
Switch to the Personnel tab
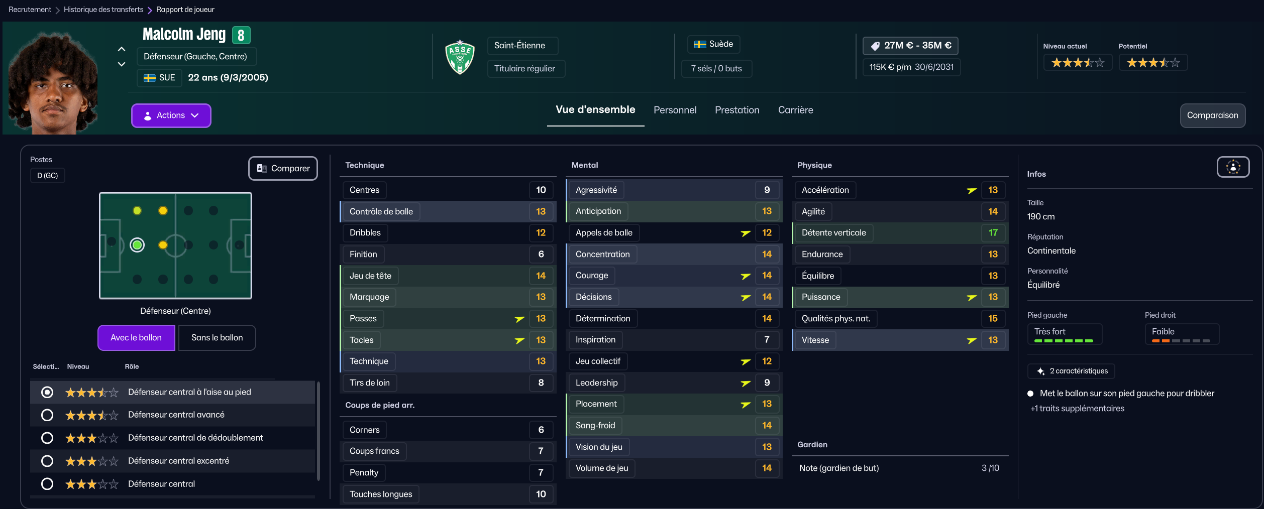(675, 110)
